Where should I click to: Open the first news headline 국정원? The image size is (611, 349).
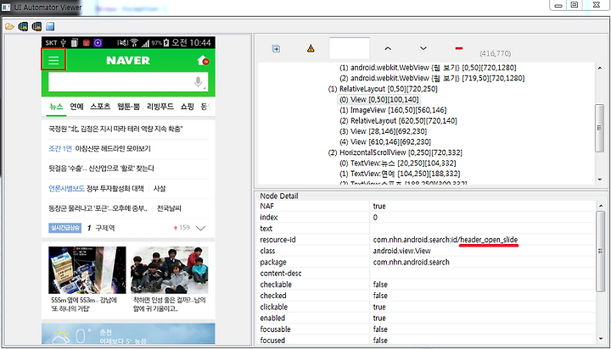tap(115, 129)
